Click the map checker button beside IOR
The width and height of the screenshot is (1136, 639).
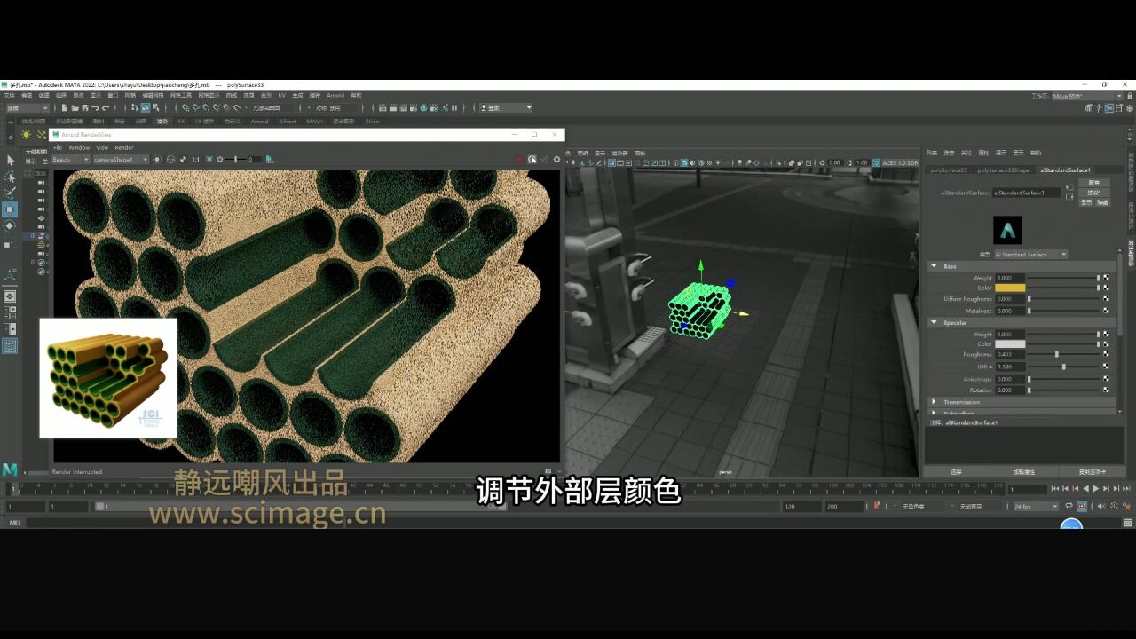1106,366
